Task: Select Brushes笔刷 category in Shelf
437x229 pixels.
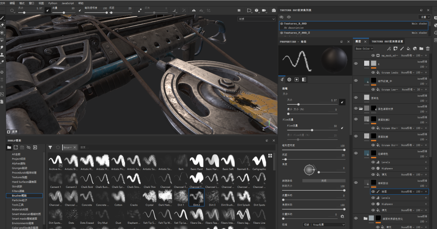Action: point(24,195)
